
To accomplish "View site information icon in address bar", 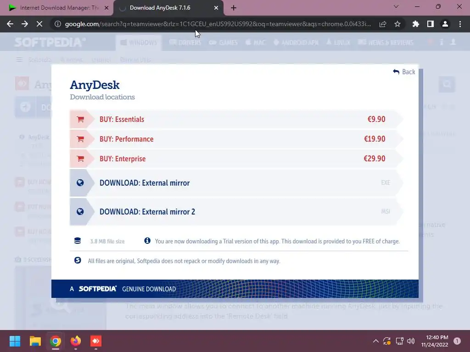I will tap(57, 24).
